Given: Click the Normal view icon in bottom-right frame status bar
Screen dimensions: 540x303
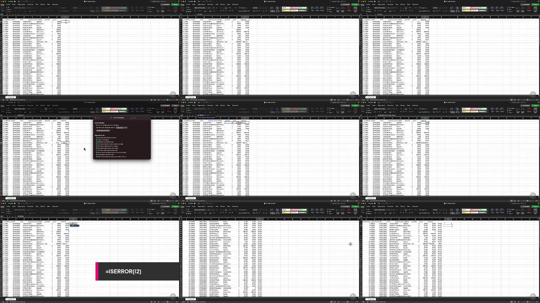Looking at the screenshot, I should pyautogui.click(x=511, y=302).
